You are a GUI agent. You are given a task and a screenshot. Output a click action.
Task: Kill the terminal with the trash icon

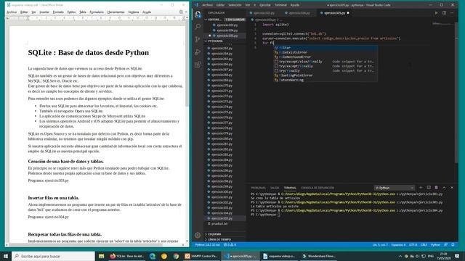(436, 188)
